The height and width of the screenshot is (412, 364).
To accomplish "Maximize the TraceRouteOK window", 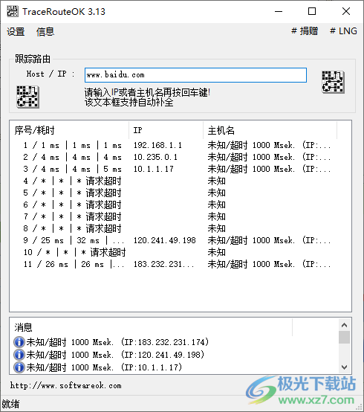I will (x=312, y=11).
